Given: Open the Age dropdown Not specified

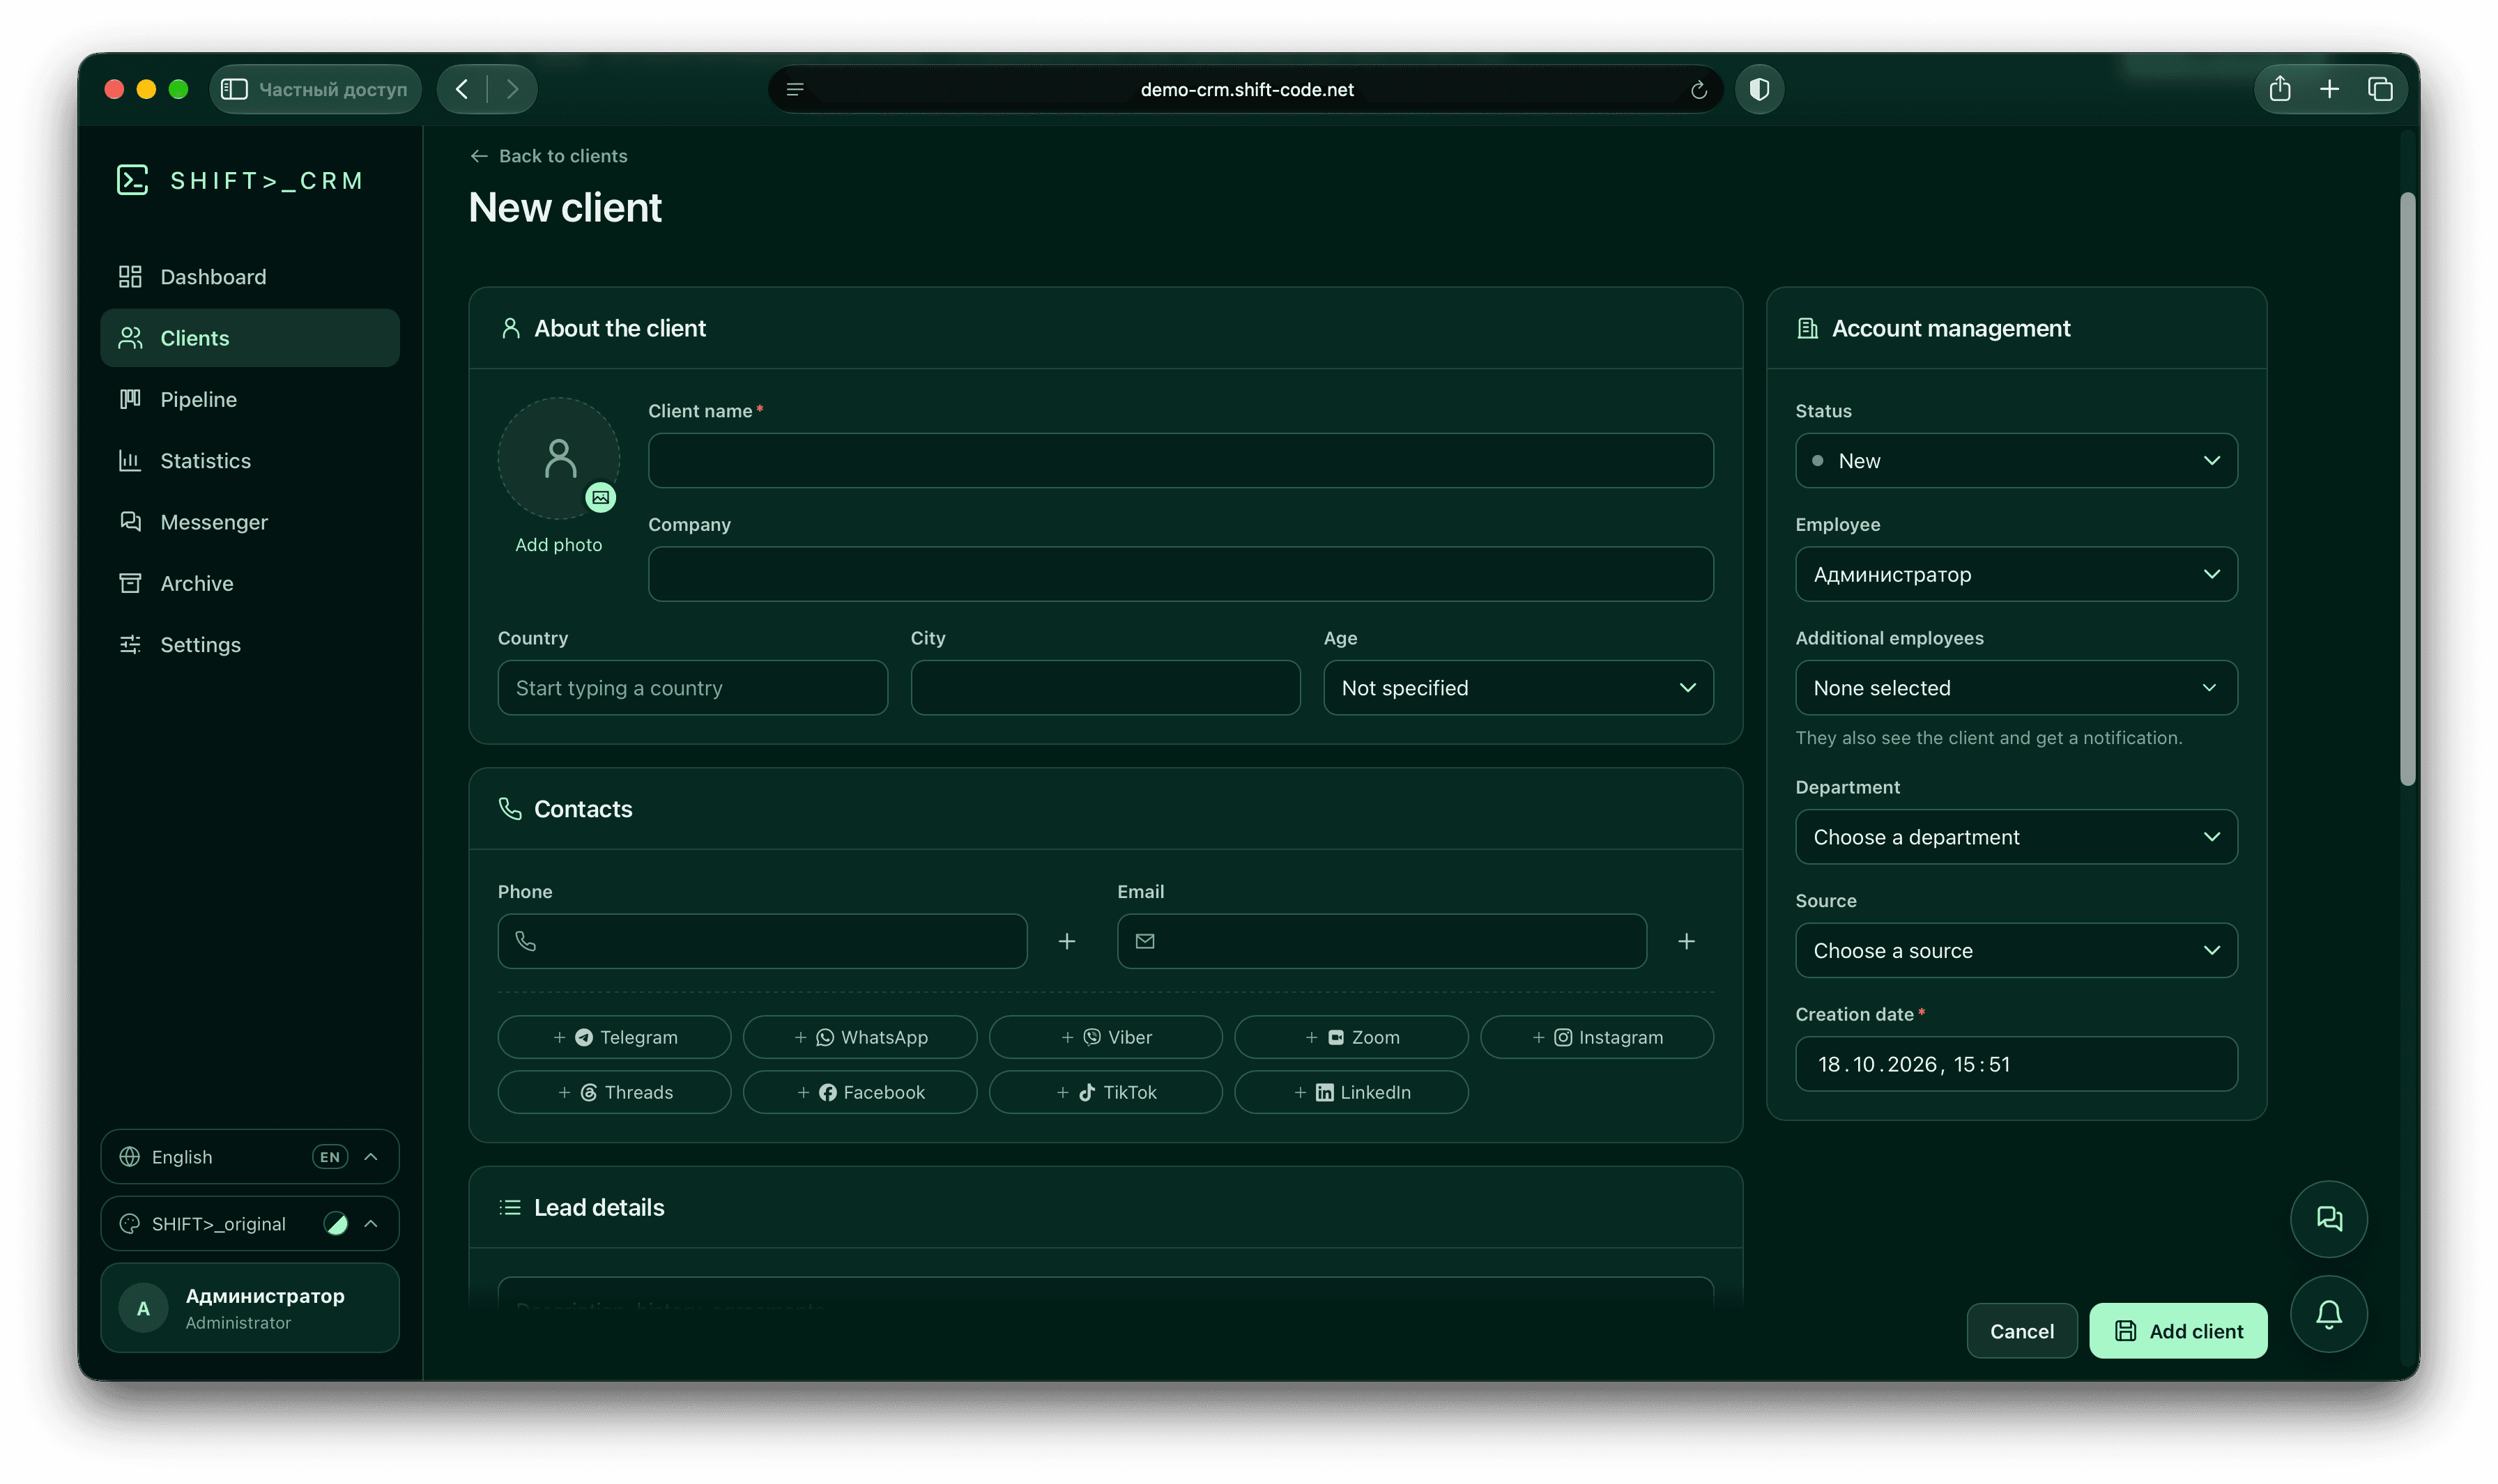Looking at the screenshot, I should 1517,687.
